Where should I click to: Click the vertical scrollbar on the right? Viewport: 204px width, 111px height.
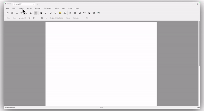pos(199,43)
